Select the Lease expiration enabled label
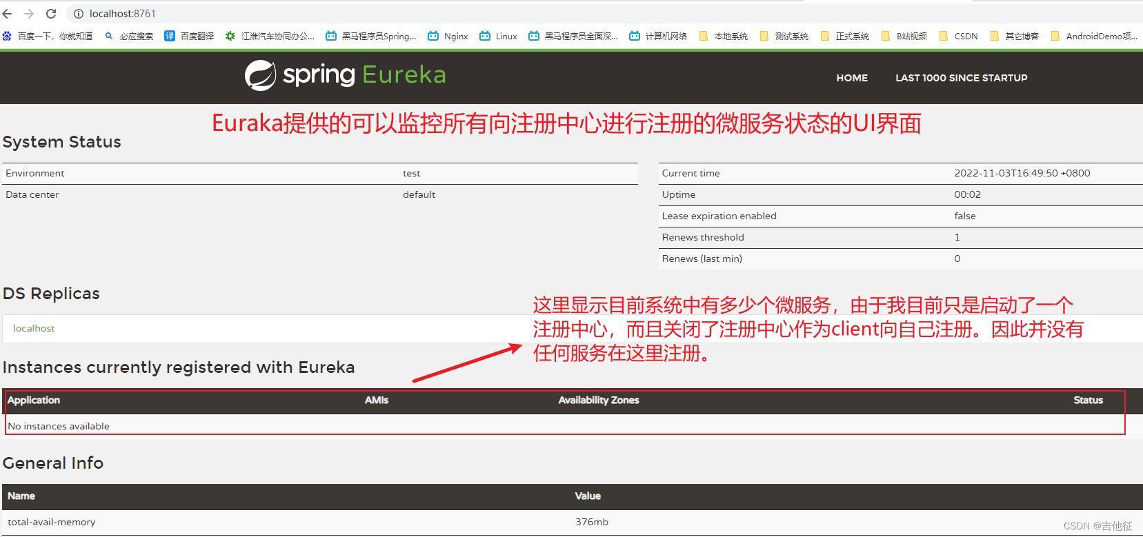 tap(719, 216)
